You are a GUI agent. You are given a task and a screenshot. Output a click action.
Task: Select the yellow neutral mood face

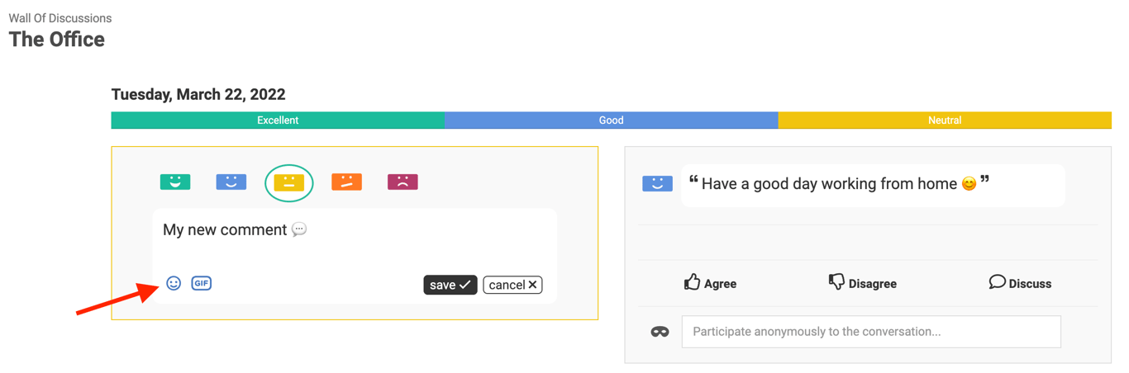(x=288, y=182)
